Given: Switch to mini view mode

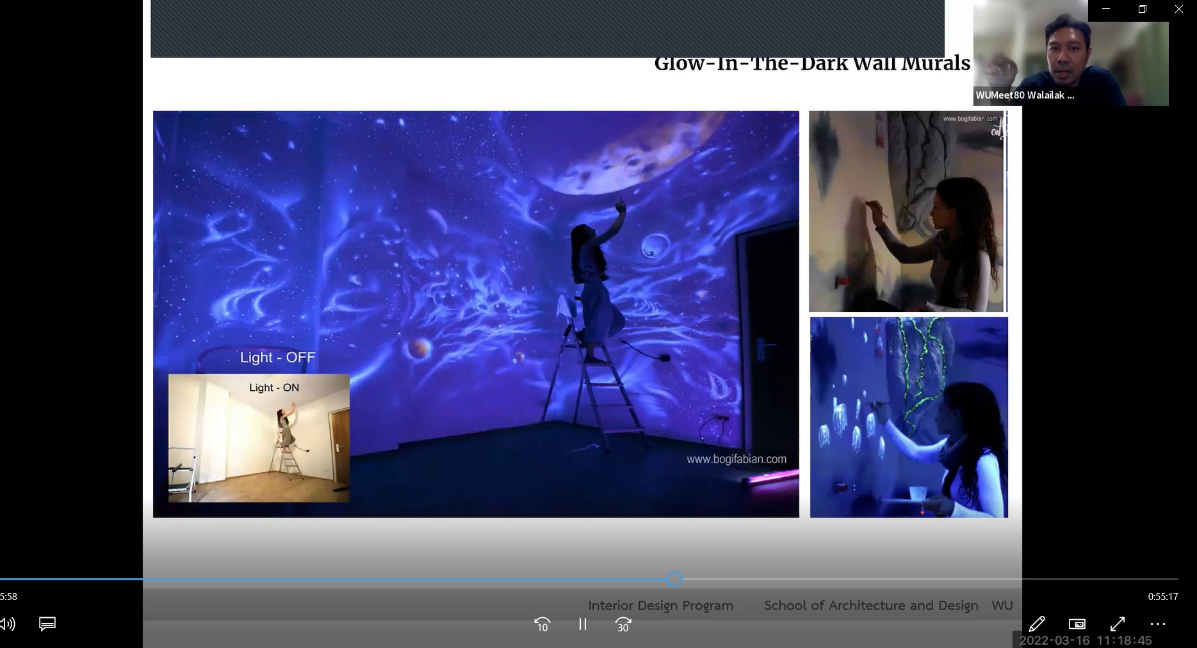Looking at the screenshot, I should coord(1077,624).
